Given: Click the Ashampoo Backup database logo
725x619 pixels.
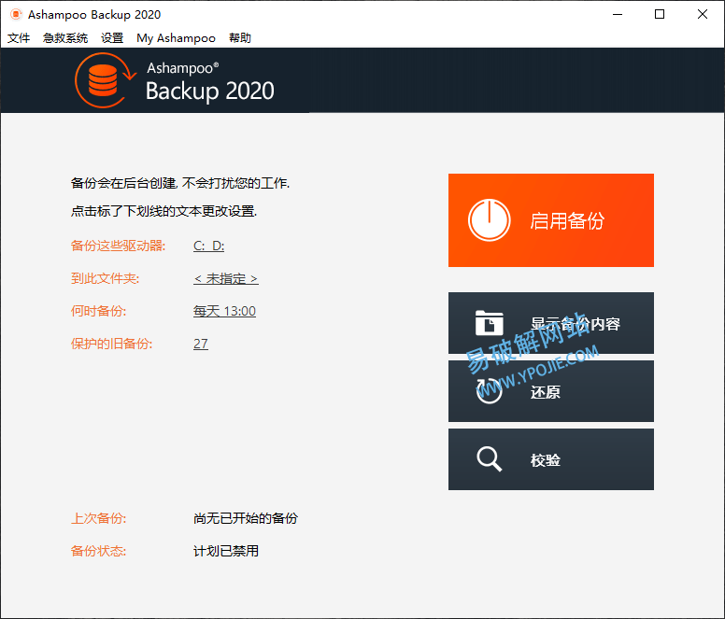Looking at the screenshot, I should [x=100, y=80].
